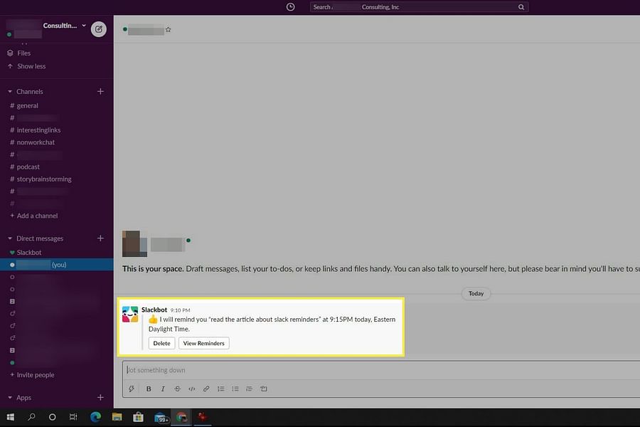Delete the Slackbot reminder
The image size is (640, 427).
click(161, 343)
